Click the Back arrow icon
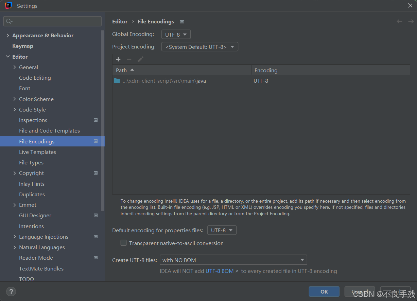 tap(399, 21)
